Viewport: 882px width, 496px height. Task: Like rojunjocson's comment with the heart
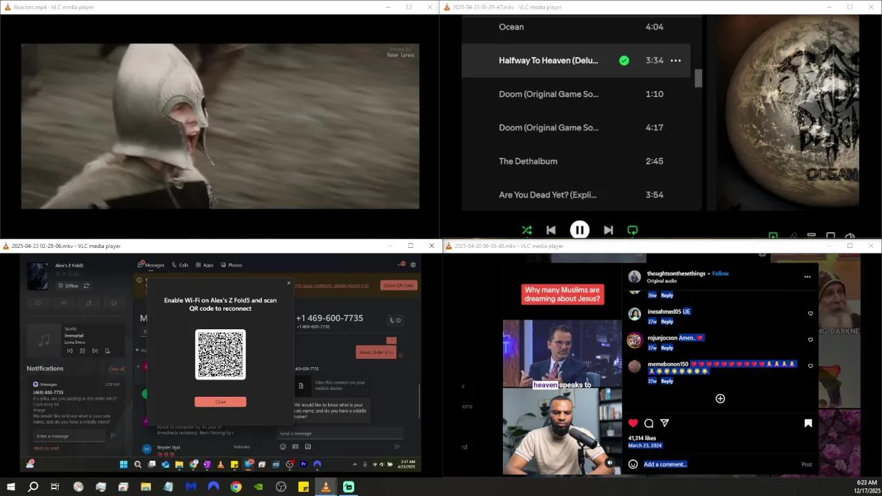coord(810,340)
